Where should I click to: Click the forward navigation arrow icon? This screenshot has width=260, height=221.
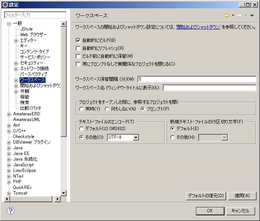pyautogui.click(x=239, y=15)
